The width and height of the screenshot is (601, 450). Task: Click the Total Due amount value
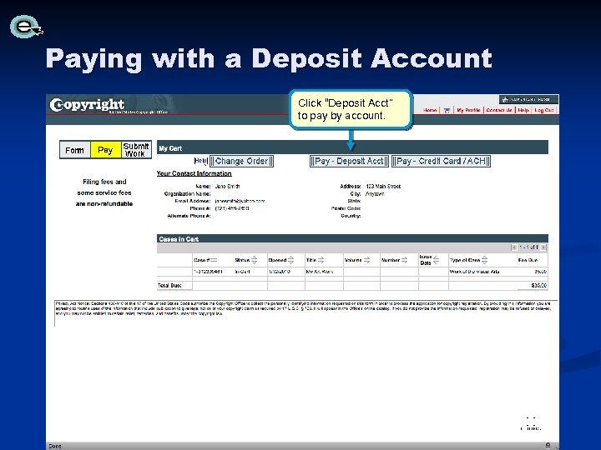(539, 286)
